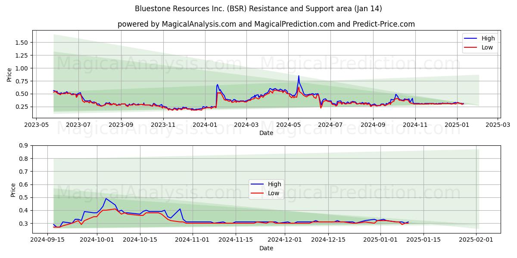Screen dimensions: 517x258
Task: Click the 2024-03 date tick label
Action: point(246,124)
